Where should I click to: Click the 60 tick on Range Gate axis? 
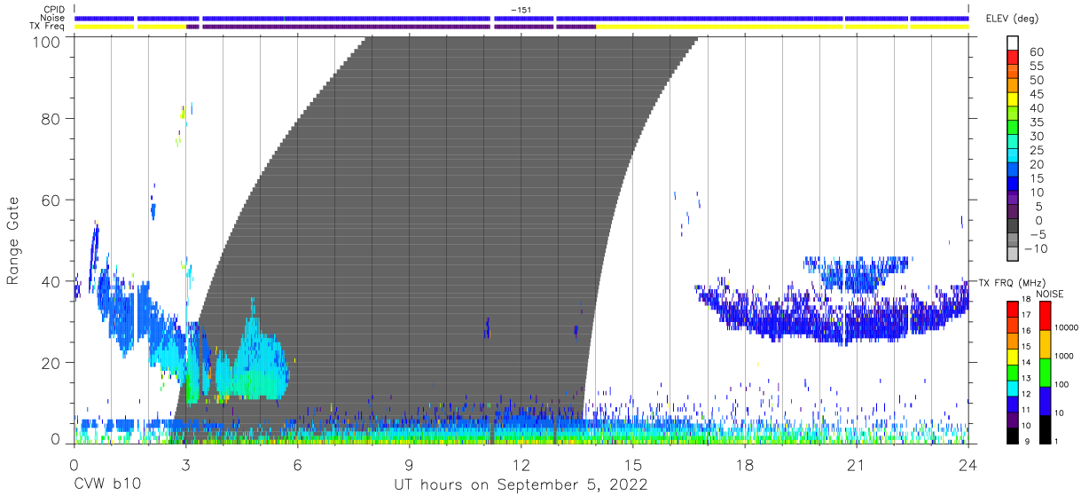click(x=53, y=200)
